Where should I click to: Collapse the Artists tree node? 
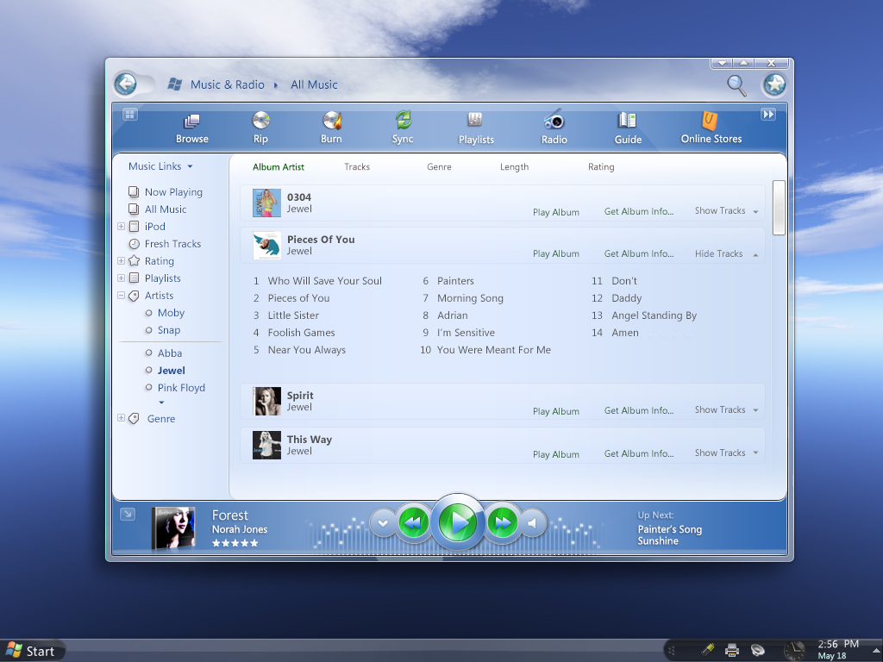[121, 295]
